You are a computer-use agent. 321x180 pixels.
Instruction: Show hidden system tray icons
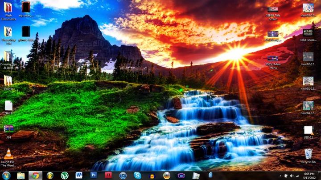pos(280,176)
